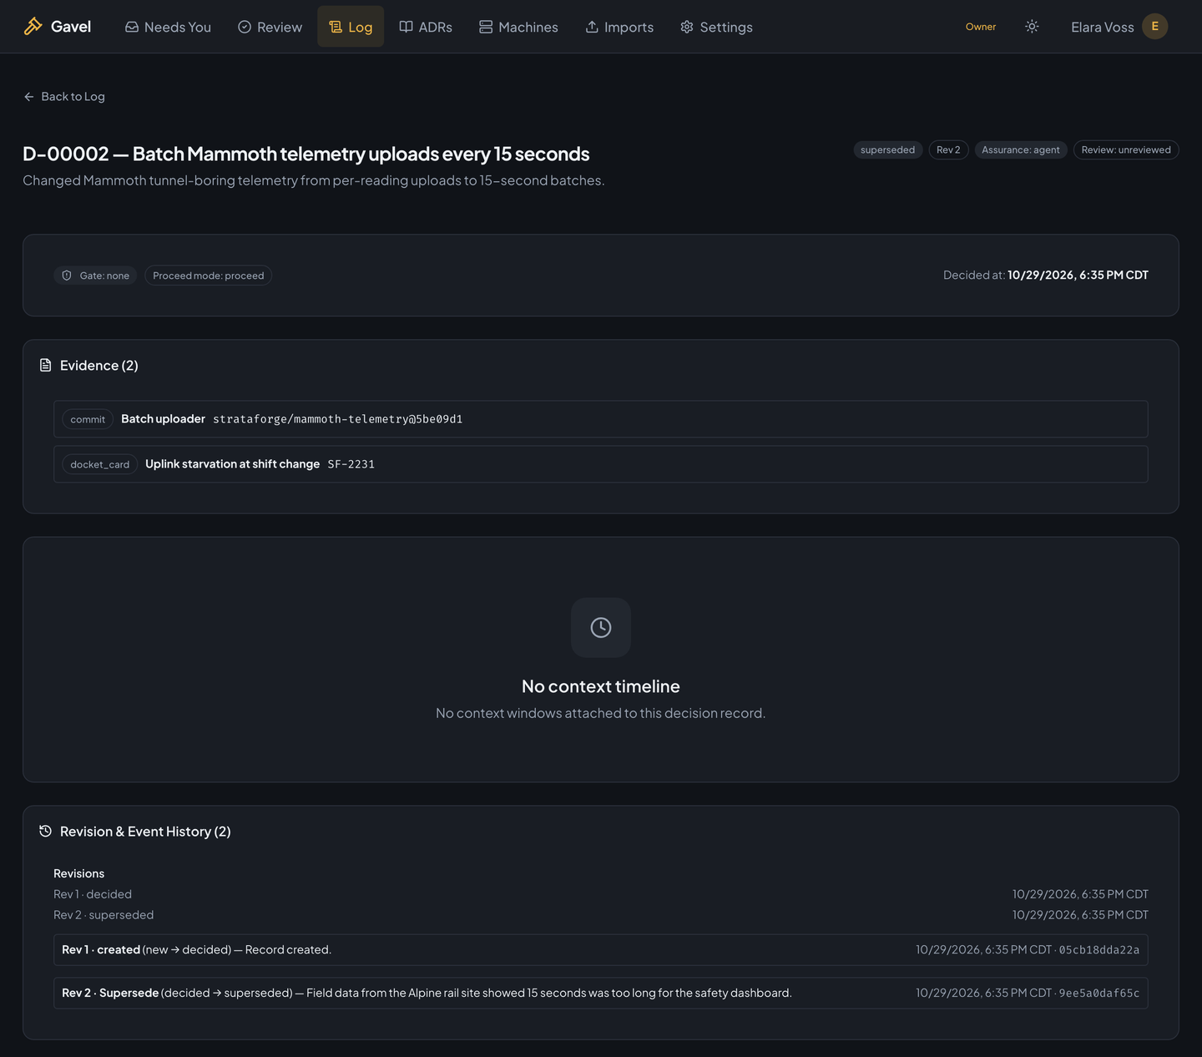Click the strataforge/mammoth-telemetry@5be09d1 commit reference
The height and width of the screenshot is (1057, 1202).
coord(338,419)
